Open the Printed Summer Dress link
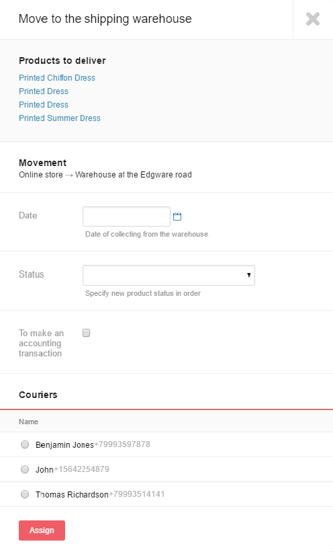Screen dimensions: 333x552 (60, 118)
